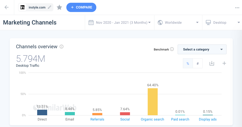This screenshot has width=242, height=127.
Task: Click the Display ads bar
Action: coord(208,115)
